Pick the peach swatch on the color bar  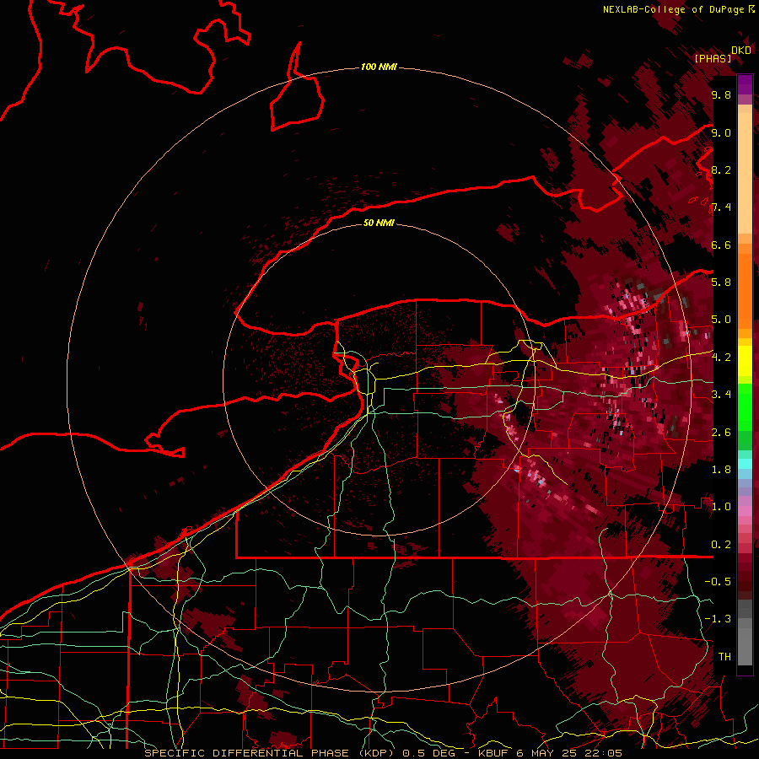point(745,173)
